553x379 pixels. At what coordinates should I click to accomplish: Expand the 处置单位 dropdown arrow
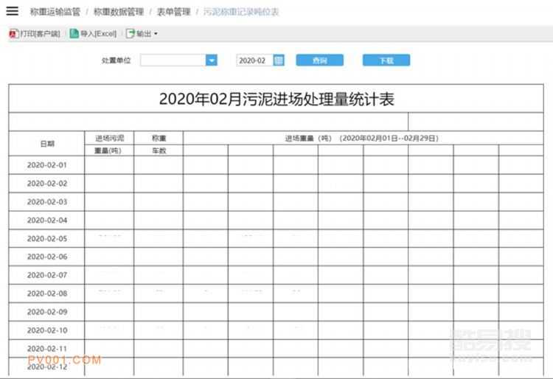(212, 60)
